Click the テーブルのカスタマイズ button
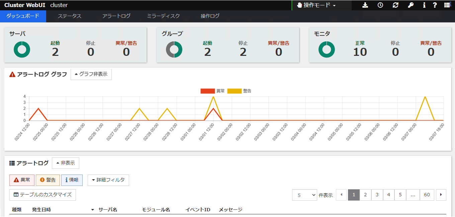The width and height of the screenshot is (455, 217). [x=42, y=195]
